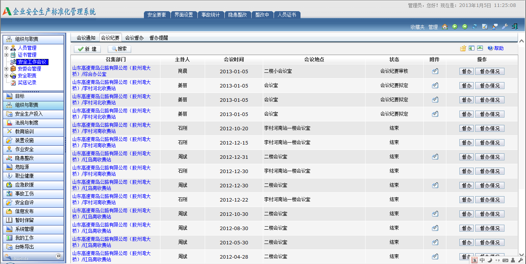The height and width of the screenshot is (264, 526).
Task: Switch to the 会议通知 tab
Action: (86, 38)
